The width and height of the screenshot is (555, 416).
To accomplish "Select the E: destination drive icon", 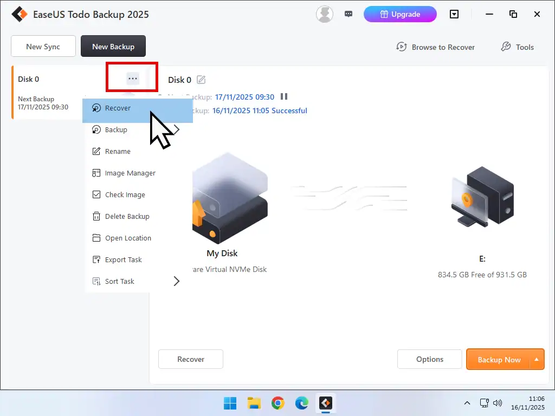I will pos(481,198).
